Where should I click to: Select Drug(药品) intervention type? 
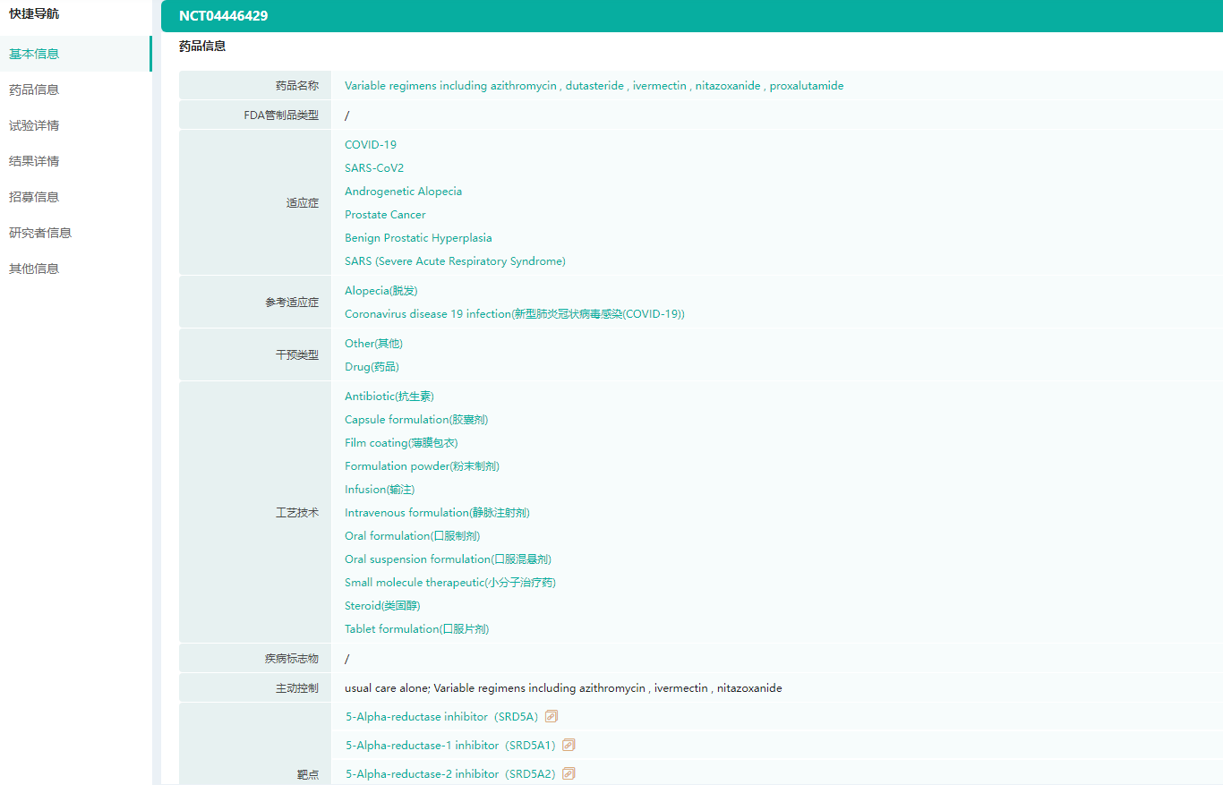tap(372, 367)
